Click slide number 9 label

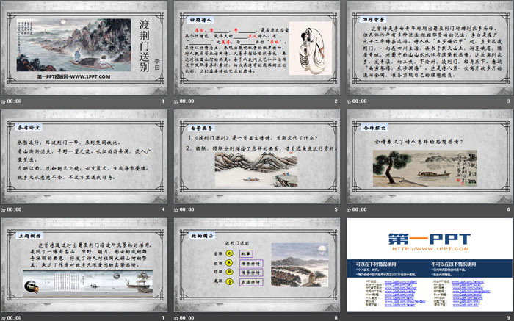click(x=509, y=318)
